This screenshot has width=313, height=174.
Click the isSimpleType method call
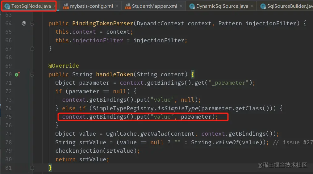coord(177,108)
